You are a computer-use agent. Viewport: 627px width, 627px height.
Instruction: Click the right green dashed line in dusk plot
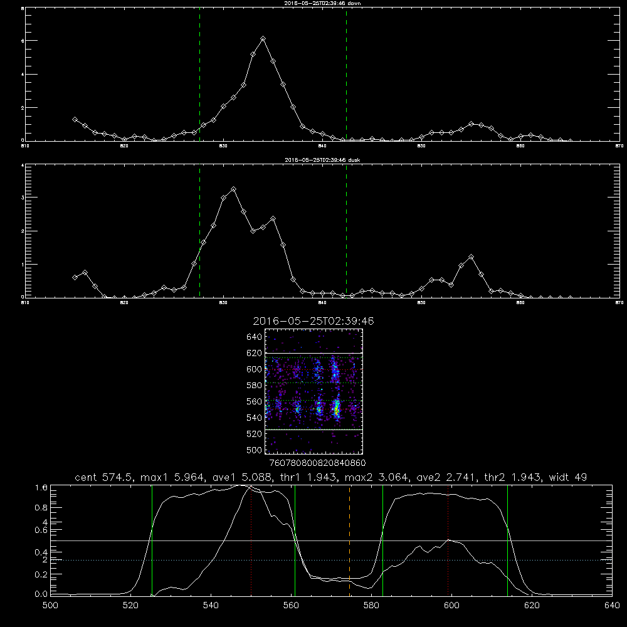pyautogui.click(x=346, y=231)
